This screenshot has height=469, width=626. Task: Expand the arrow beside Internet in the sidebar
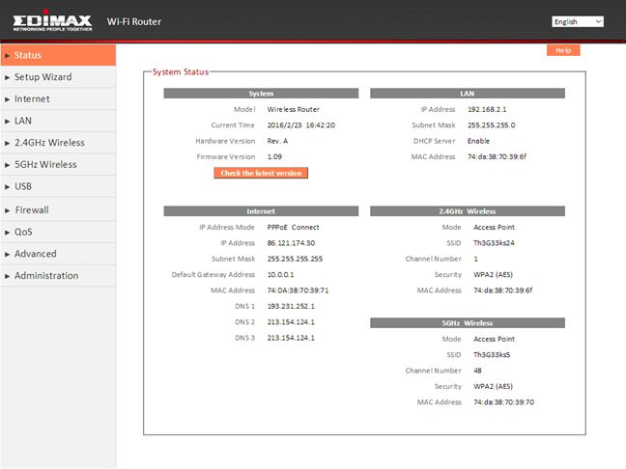click(x=7, y=99)
